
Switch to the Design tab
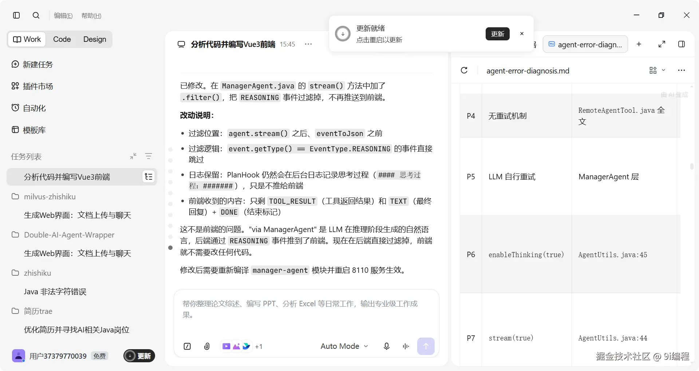coord(95,39)
